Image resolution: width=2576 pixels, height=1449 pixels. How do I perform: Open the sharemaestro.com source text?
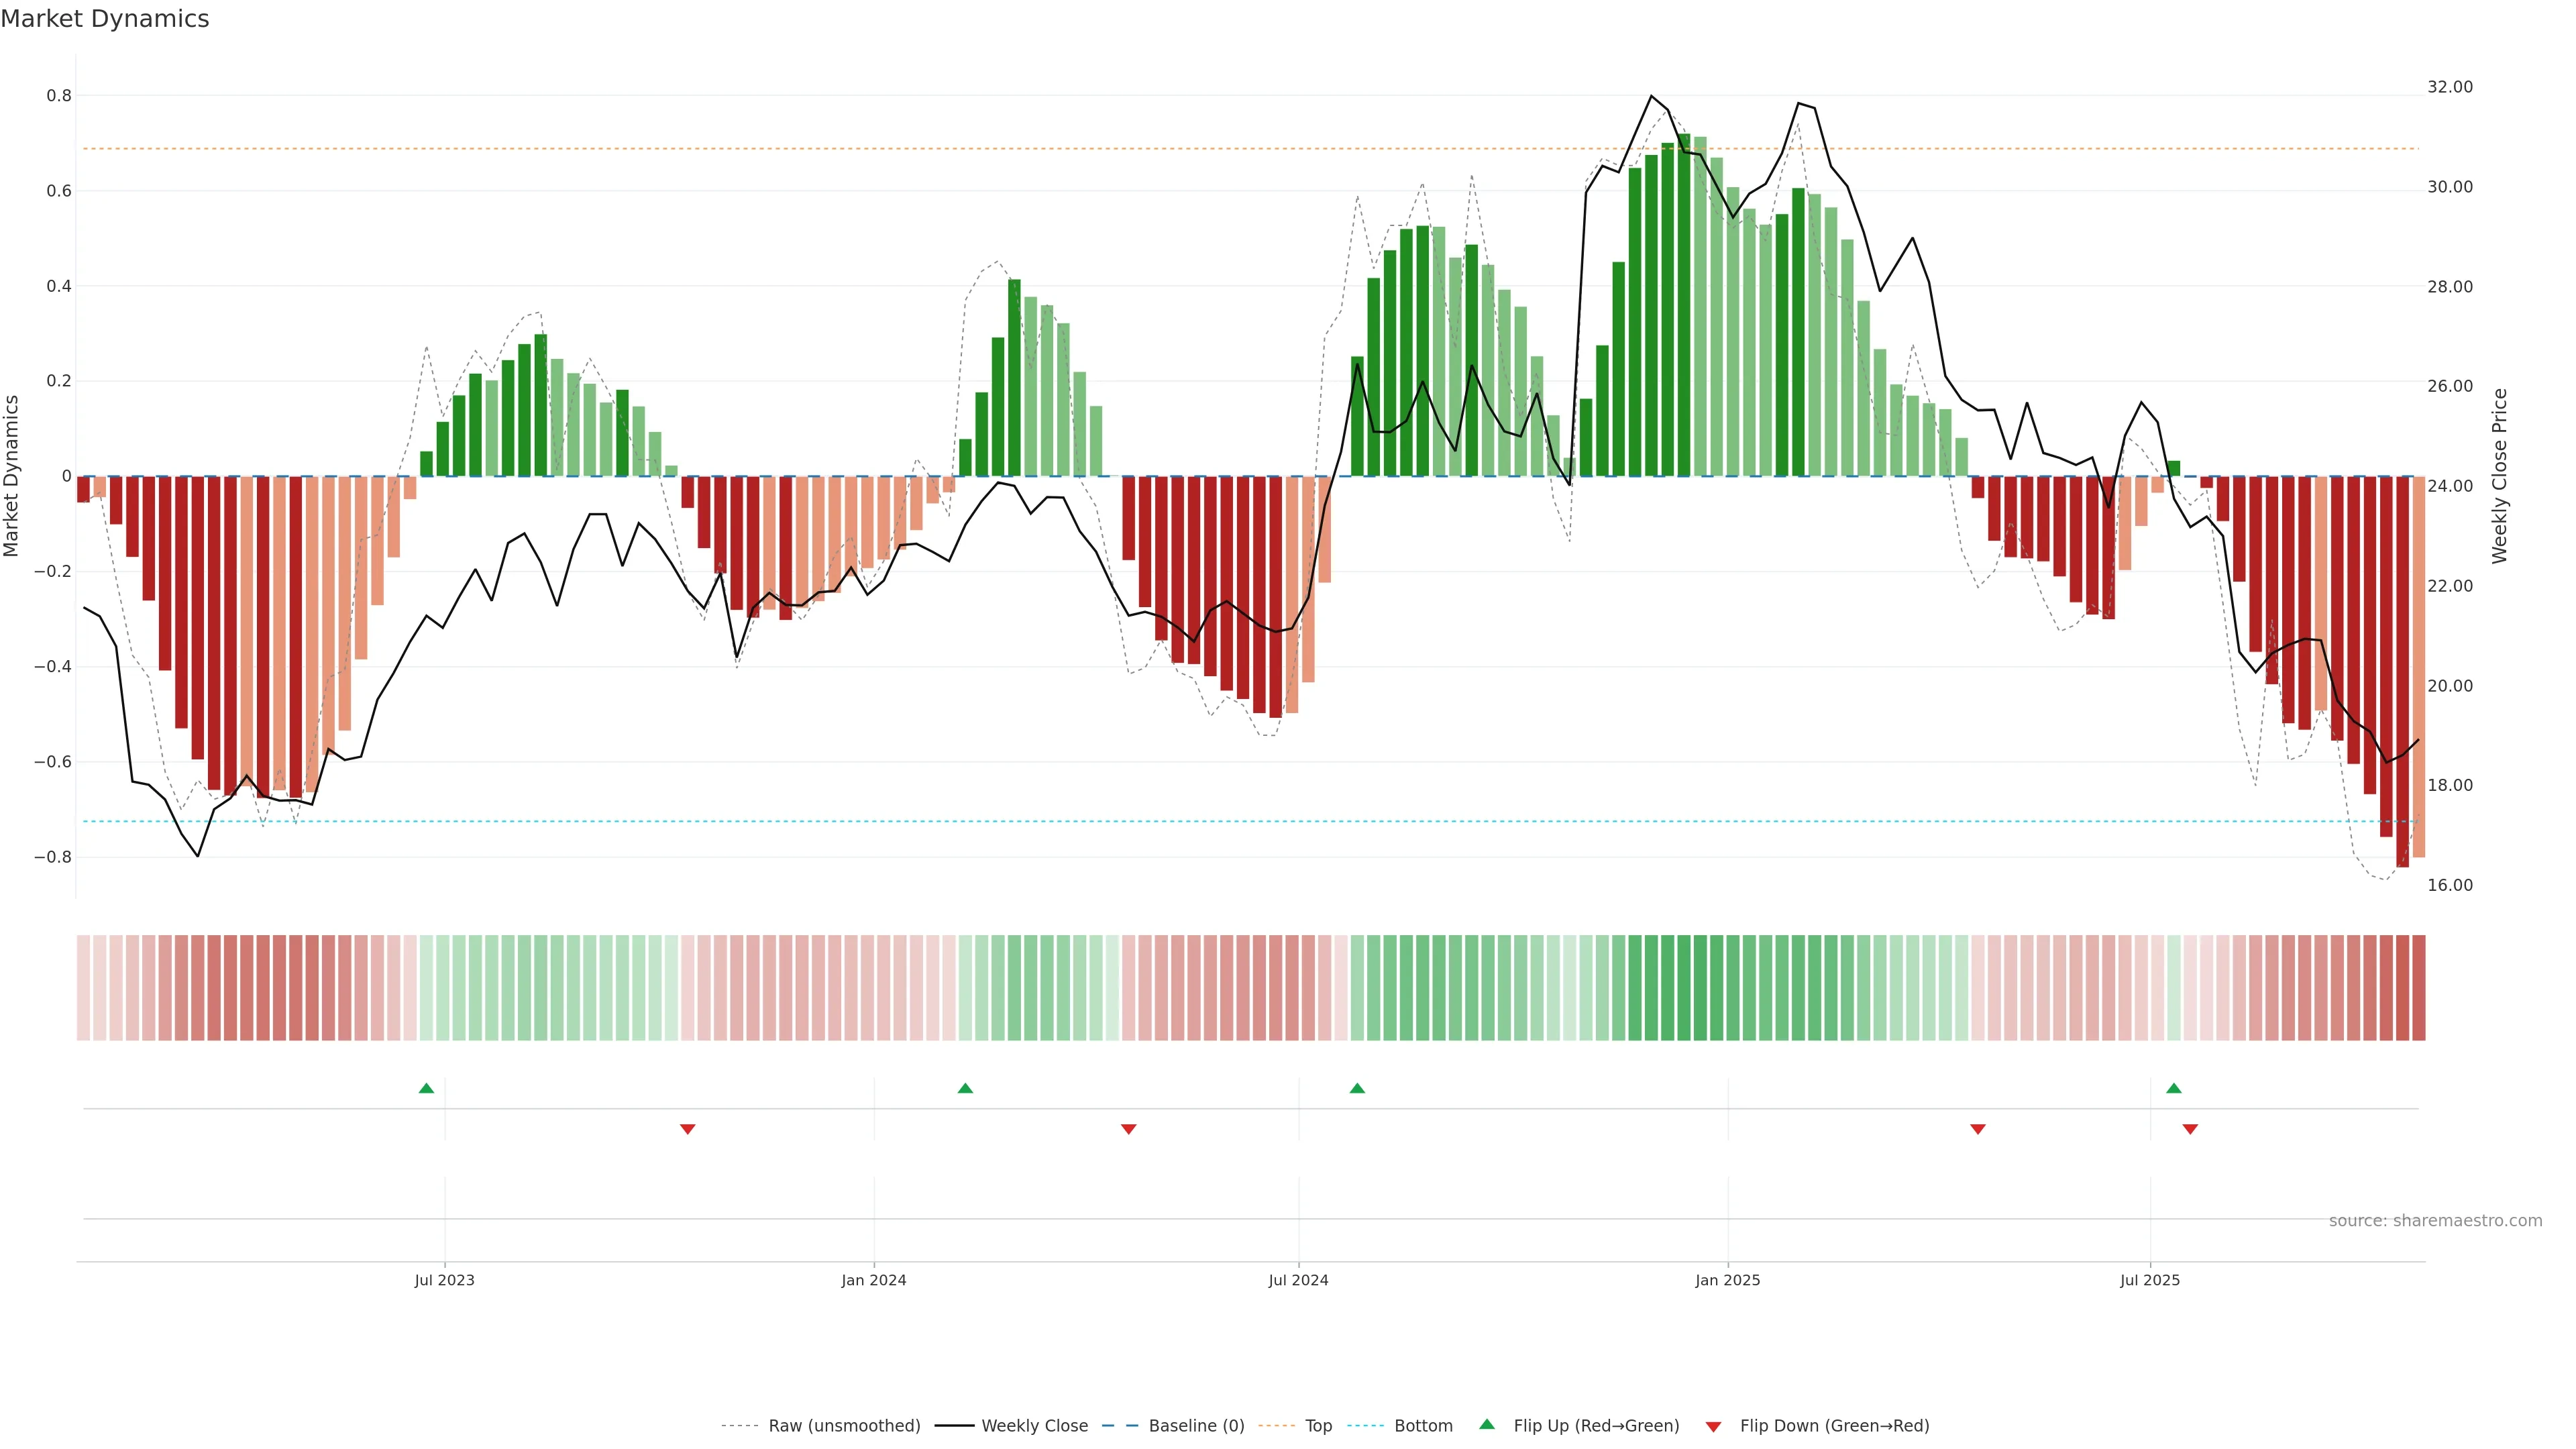pos(2435,1221)
